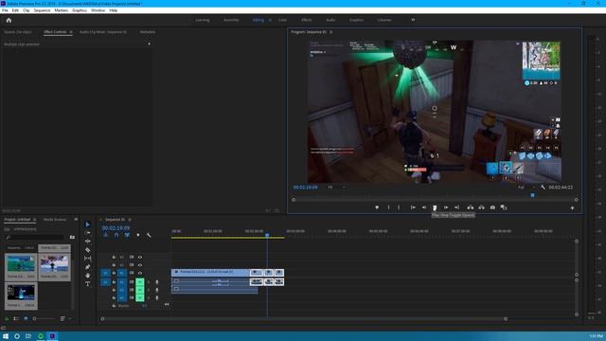The height and width of the screenshot is (341, 606).
Task: Toggle V2 track output eye
Action: (140, 265)
